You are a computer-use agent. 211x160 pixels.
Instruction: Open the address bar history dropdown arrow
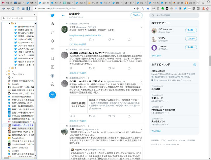point(134,9)
